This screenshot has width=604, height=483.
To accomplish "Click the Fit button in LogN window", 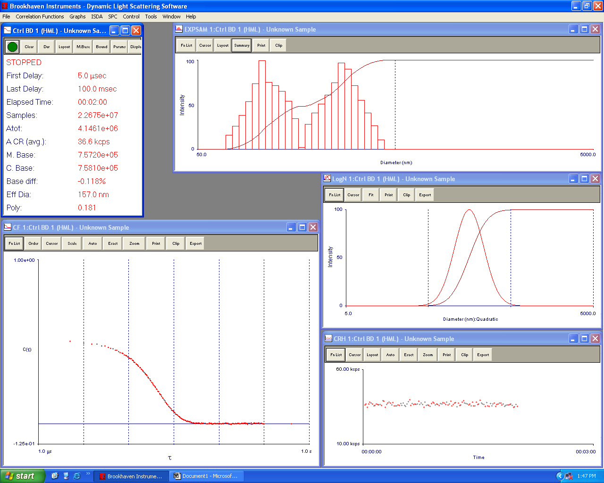I will (371, 195).
